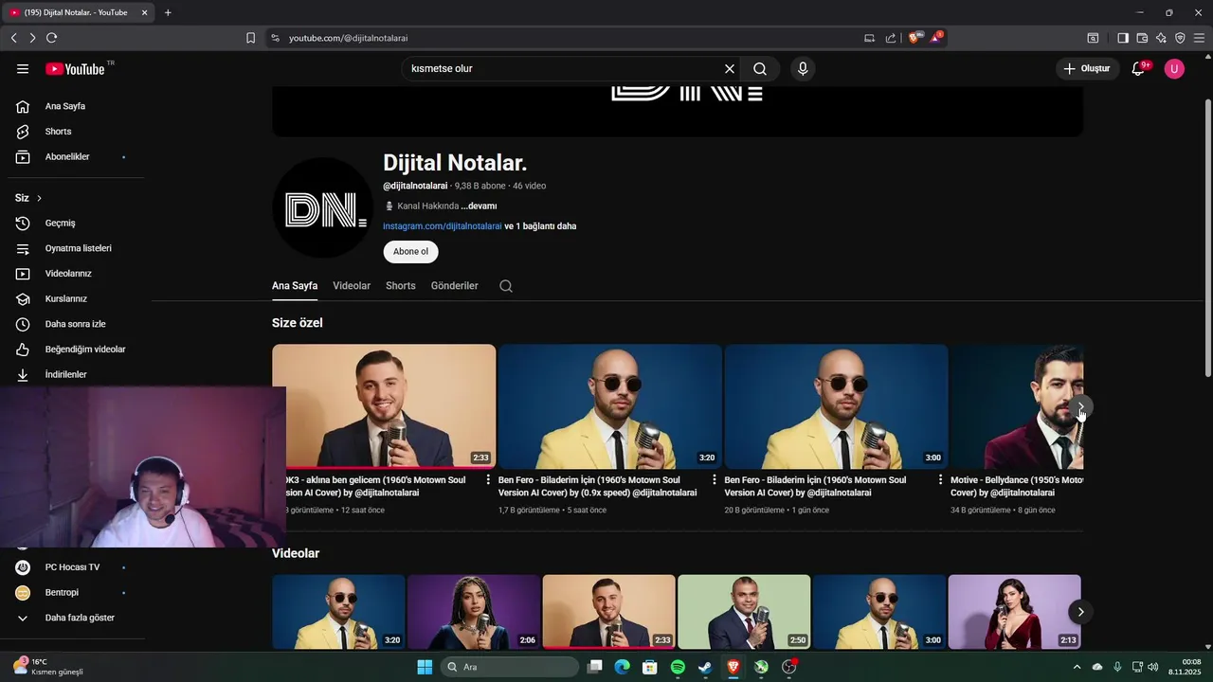Viewport: 1213px width, 682px height.
Task: Open the Brave Wallet icon
Action: 1142,38
